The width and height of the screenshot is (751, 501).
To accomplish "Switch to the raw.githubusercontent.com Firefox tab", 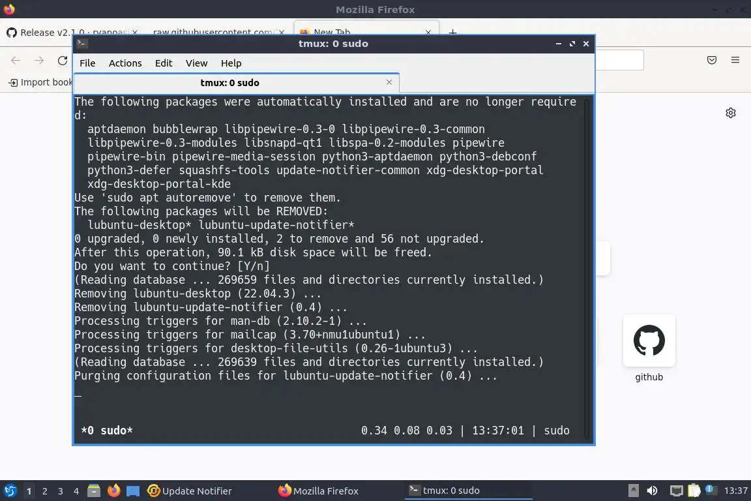I will [212, 32].
